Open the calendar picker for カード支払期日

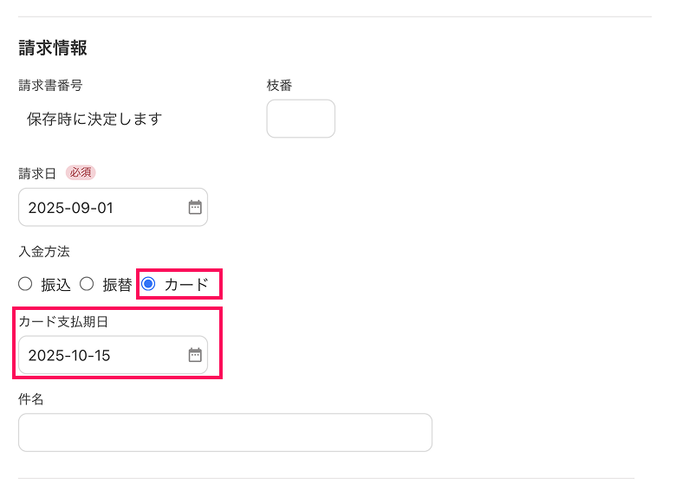click(x=195, y=355)
